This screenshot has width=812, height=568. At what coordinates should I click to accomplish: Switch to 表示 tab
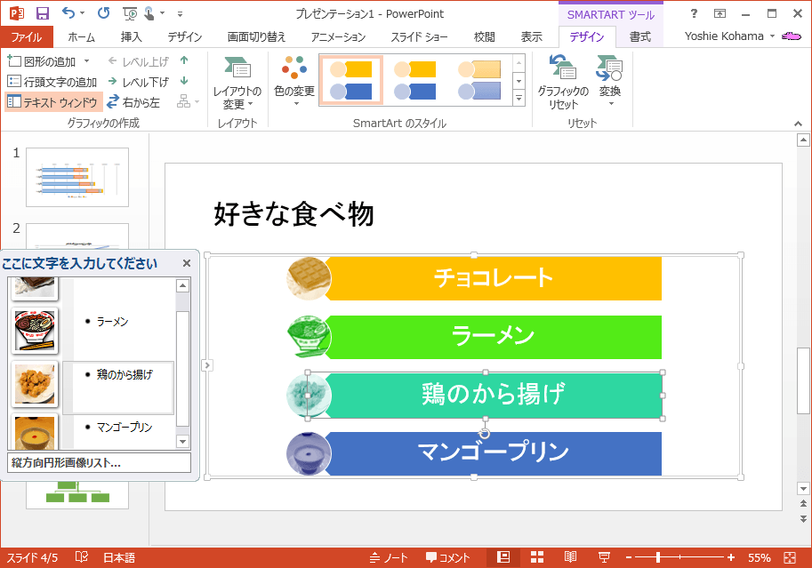tap(531, 36)
